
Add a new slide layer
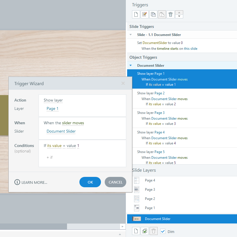[x=136, y=231]
